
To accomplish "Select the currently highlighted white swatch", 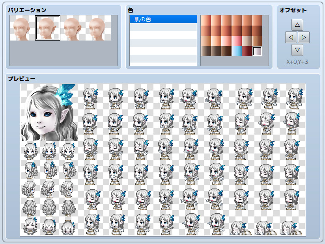I will (257, 50).
